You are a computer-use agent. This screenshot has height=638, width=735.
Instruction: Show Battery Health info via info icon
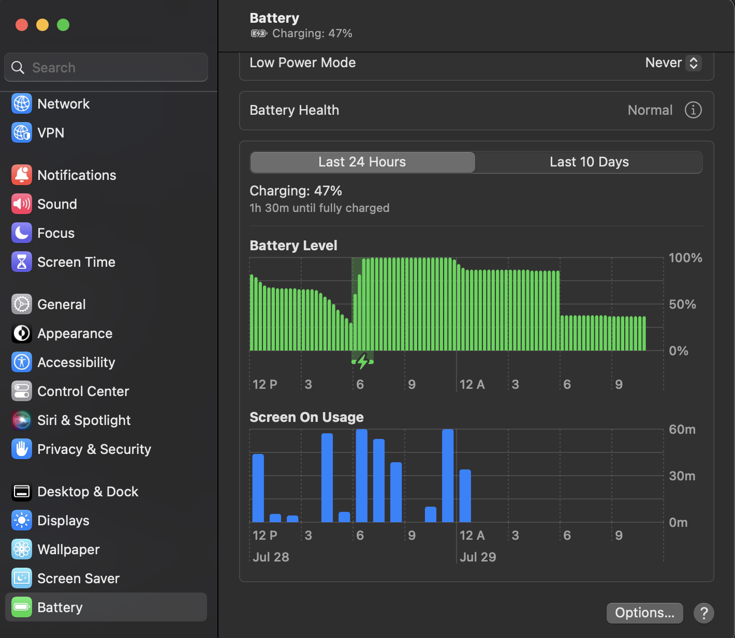693,110
